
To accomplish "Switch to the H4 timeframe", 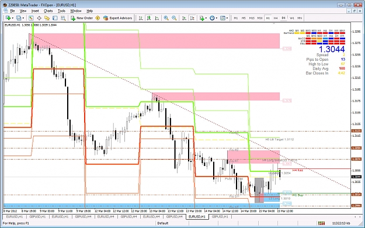I will click(276, 18).
